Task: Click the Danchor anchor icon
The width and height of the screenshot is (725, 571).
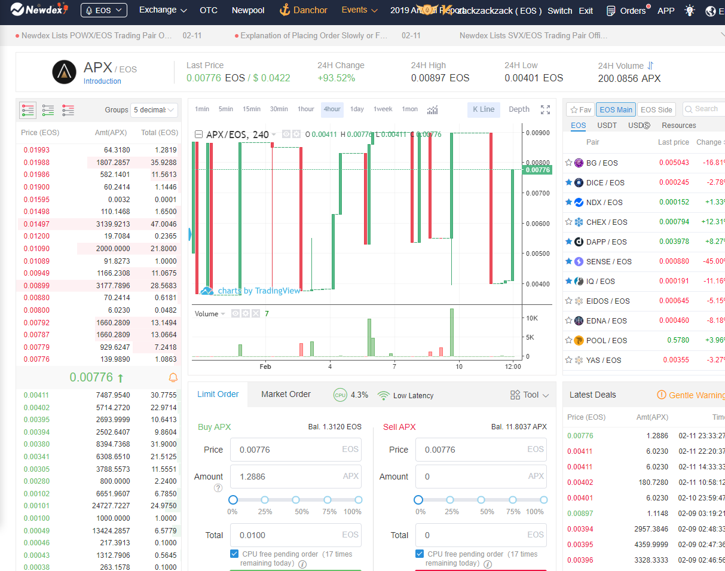Action: coord(285,10)
